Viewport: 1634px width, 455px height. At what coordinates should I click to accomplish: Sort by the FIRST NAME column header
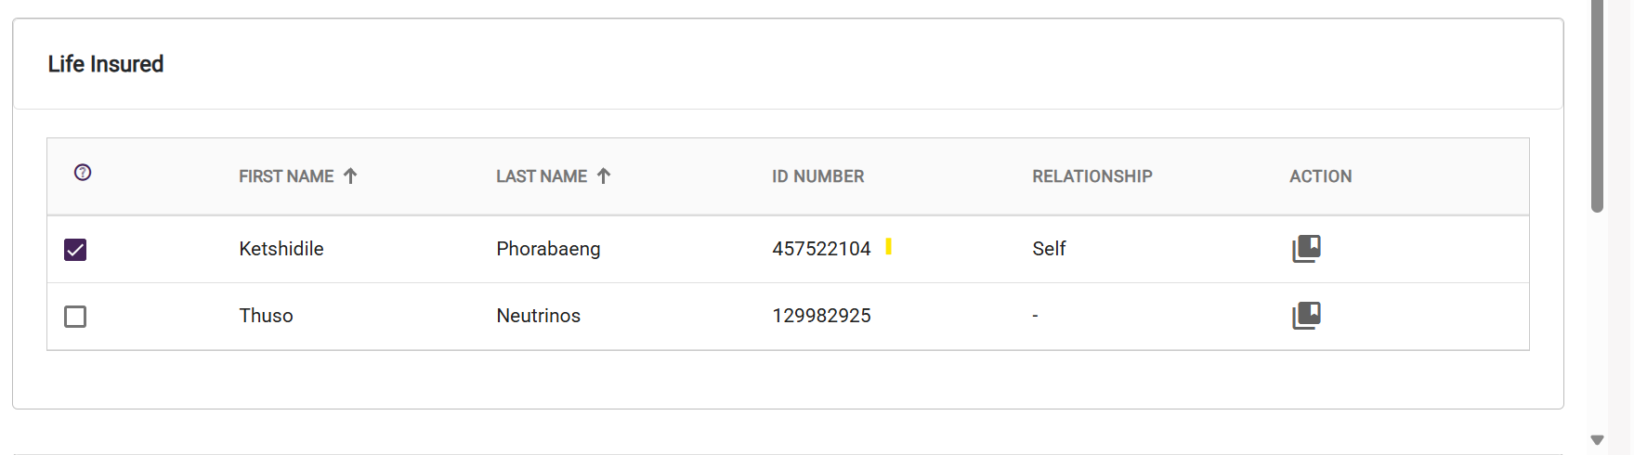286,176
